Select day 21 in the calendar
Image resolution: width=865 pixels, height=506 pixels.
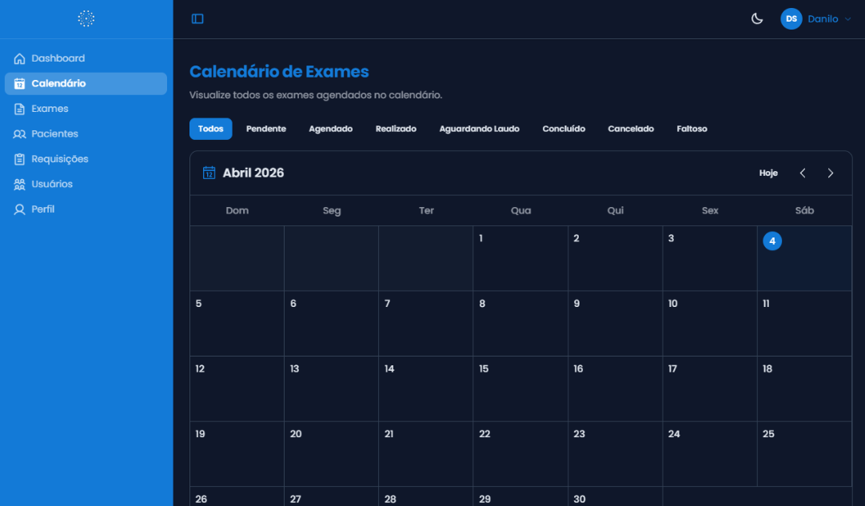point(426,454)
